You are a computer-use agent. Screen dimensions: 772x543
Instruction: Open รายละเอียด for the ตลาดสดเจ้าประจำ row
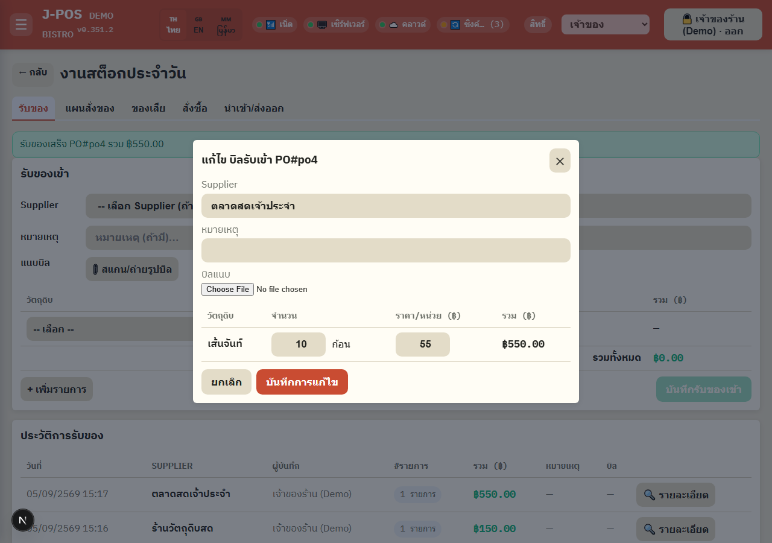675,495
